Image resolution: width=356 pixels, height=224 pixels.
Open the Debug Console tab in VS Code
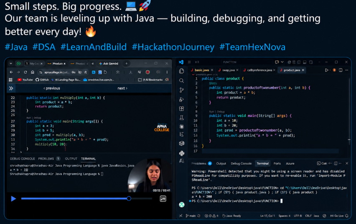pyautogui.click(x=241, y=164)
